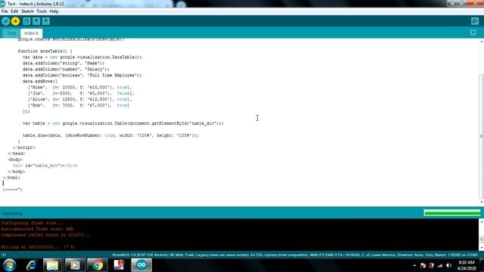Open the media player taskbar icon

pyautogui.click(x=75, y=265)
